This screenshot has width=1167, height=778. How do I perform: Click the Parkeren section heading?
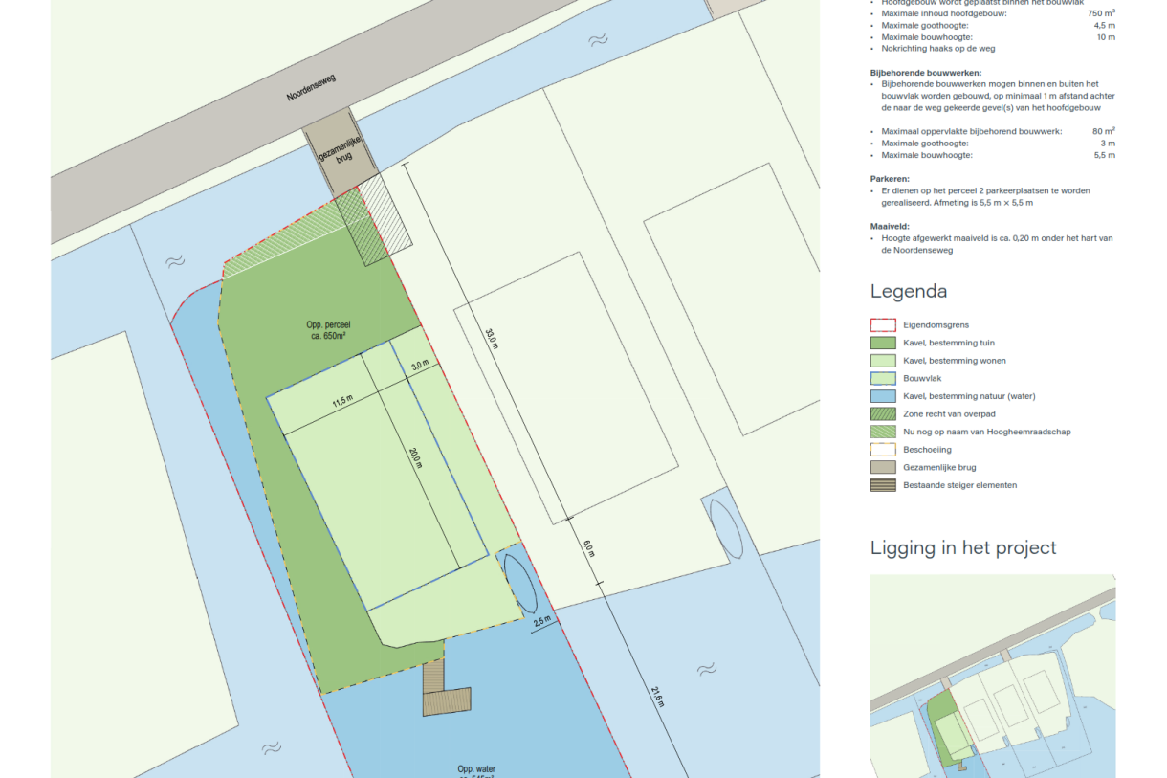coord(890,179)
